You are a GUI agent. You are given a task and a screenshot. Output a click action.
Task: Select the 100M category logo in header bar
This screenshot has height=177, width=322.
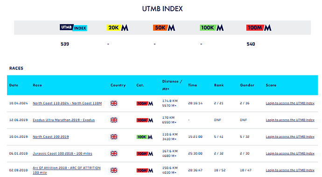[x=259, y=27]
